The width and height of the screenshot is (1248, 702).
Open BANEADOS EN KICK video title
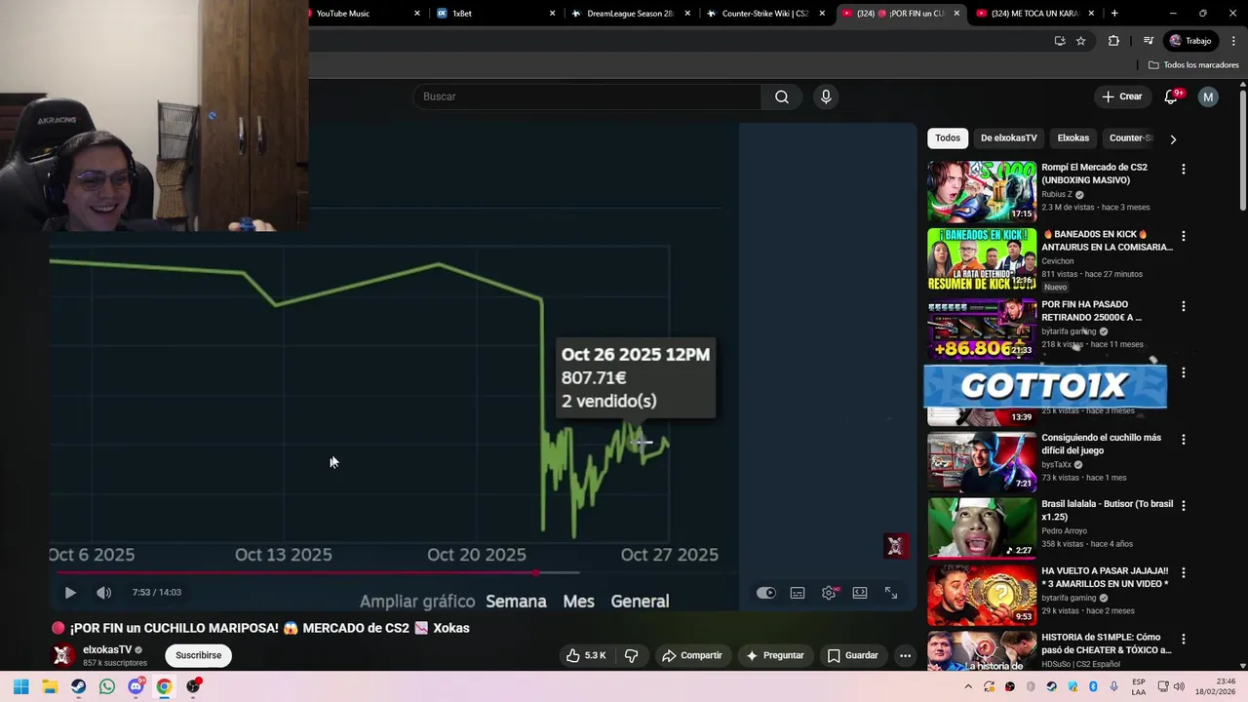(1107, 241)
